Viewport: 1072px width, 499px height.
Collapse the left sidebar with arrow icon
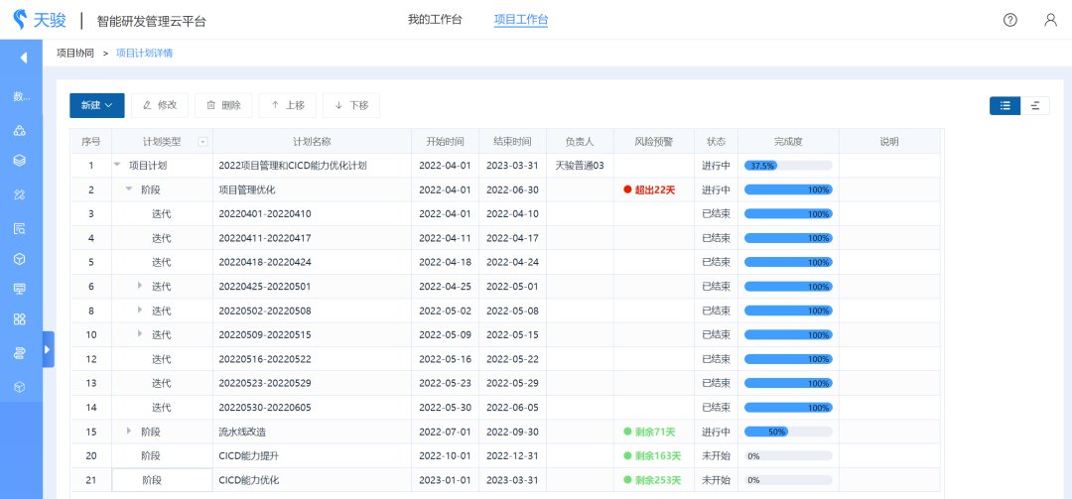coord(22,58)
